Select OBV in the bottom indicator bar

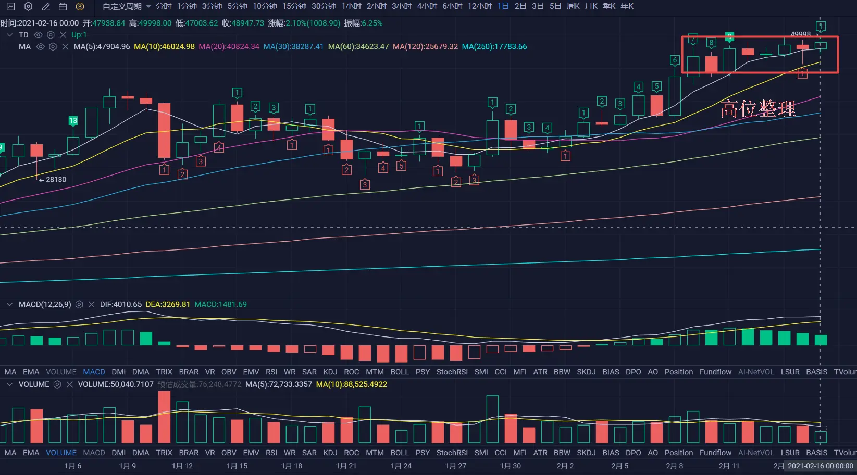tap(229, 453)
